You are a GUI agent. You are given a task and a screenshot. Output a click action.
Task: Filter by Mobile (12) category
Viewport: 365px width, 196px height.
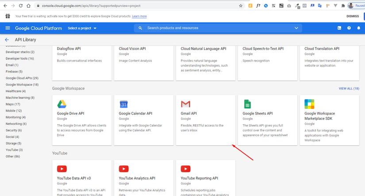(14, 111)
